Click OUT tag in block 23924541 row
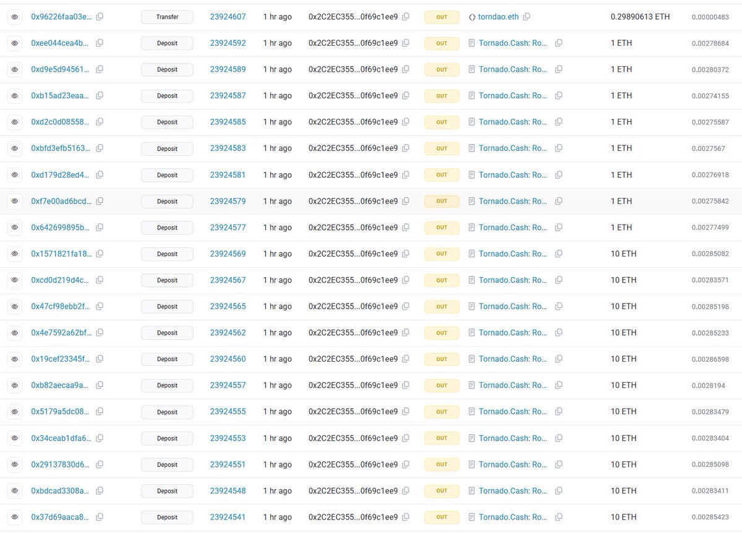The width and height of the screenshot is (742, 533). coord(441,517)
